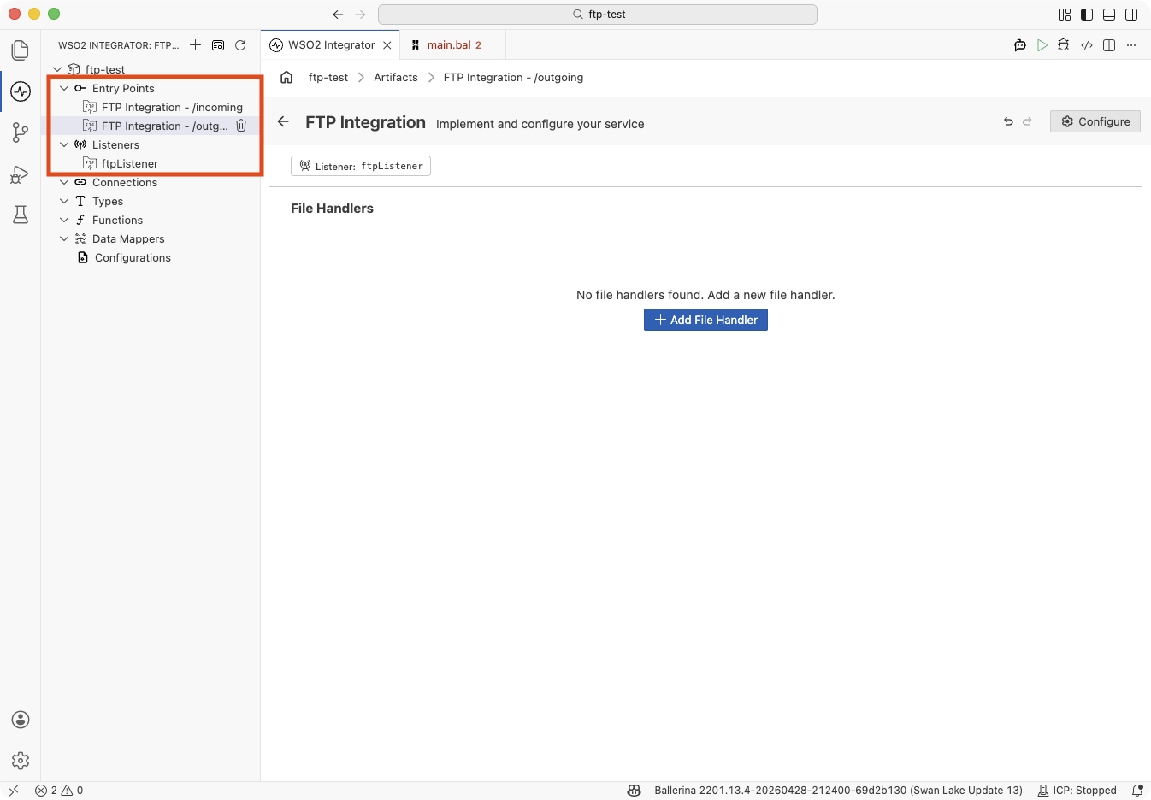Click the Listener: ftpListener chip

point(361,166)
